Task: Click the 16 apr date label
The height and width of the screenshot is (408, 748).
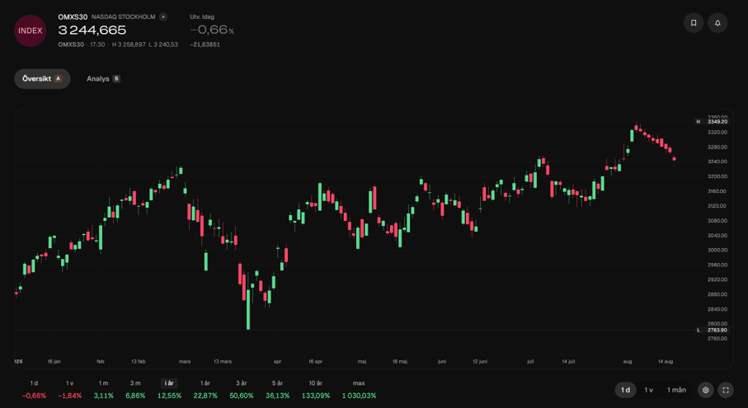Action: point(315,362)
